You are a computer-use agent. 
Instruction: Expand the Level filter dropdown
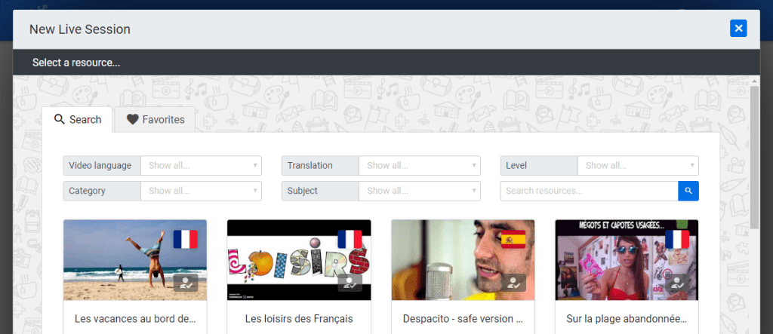click(638, 166)
